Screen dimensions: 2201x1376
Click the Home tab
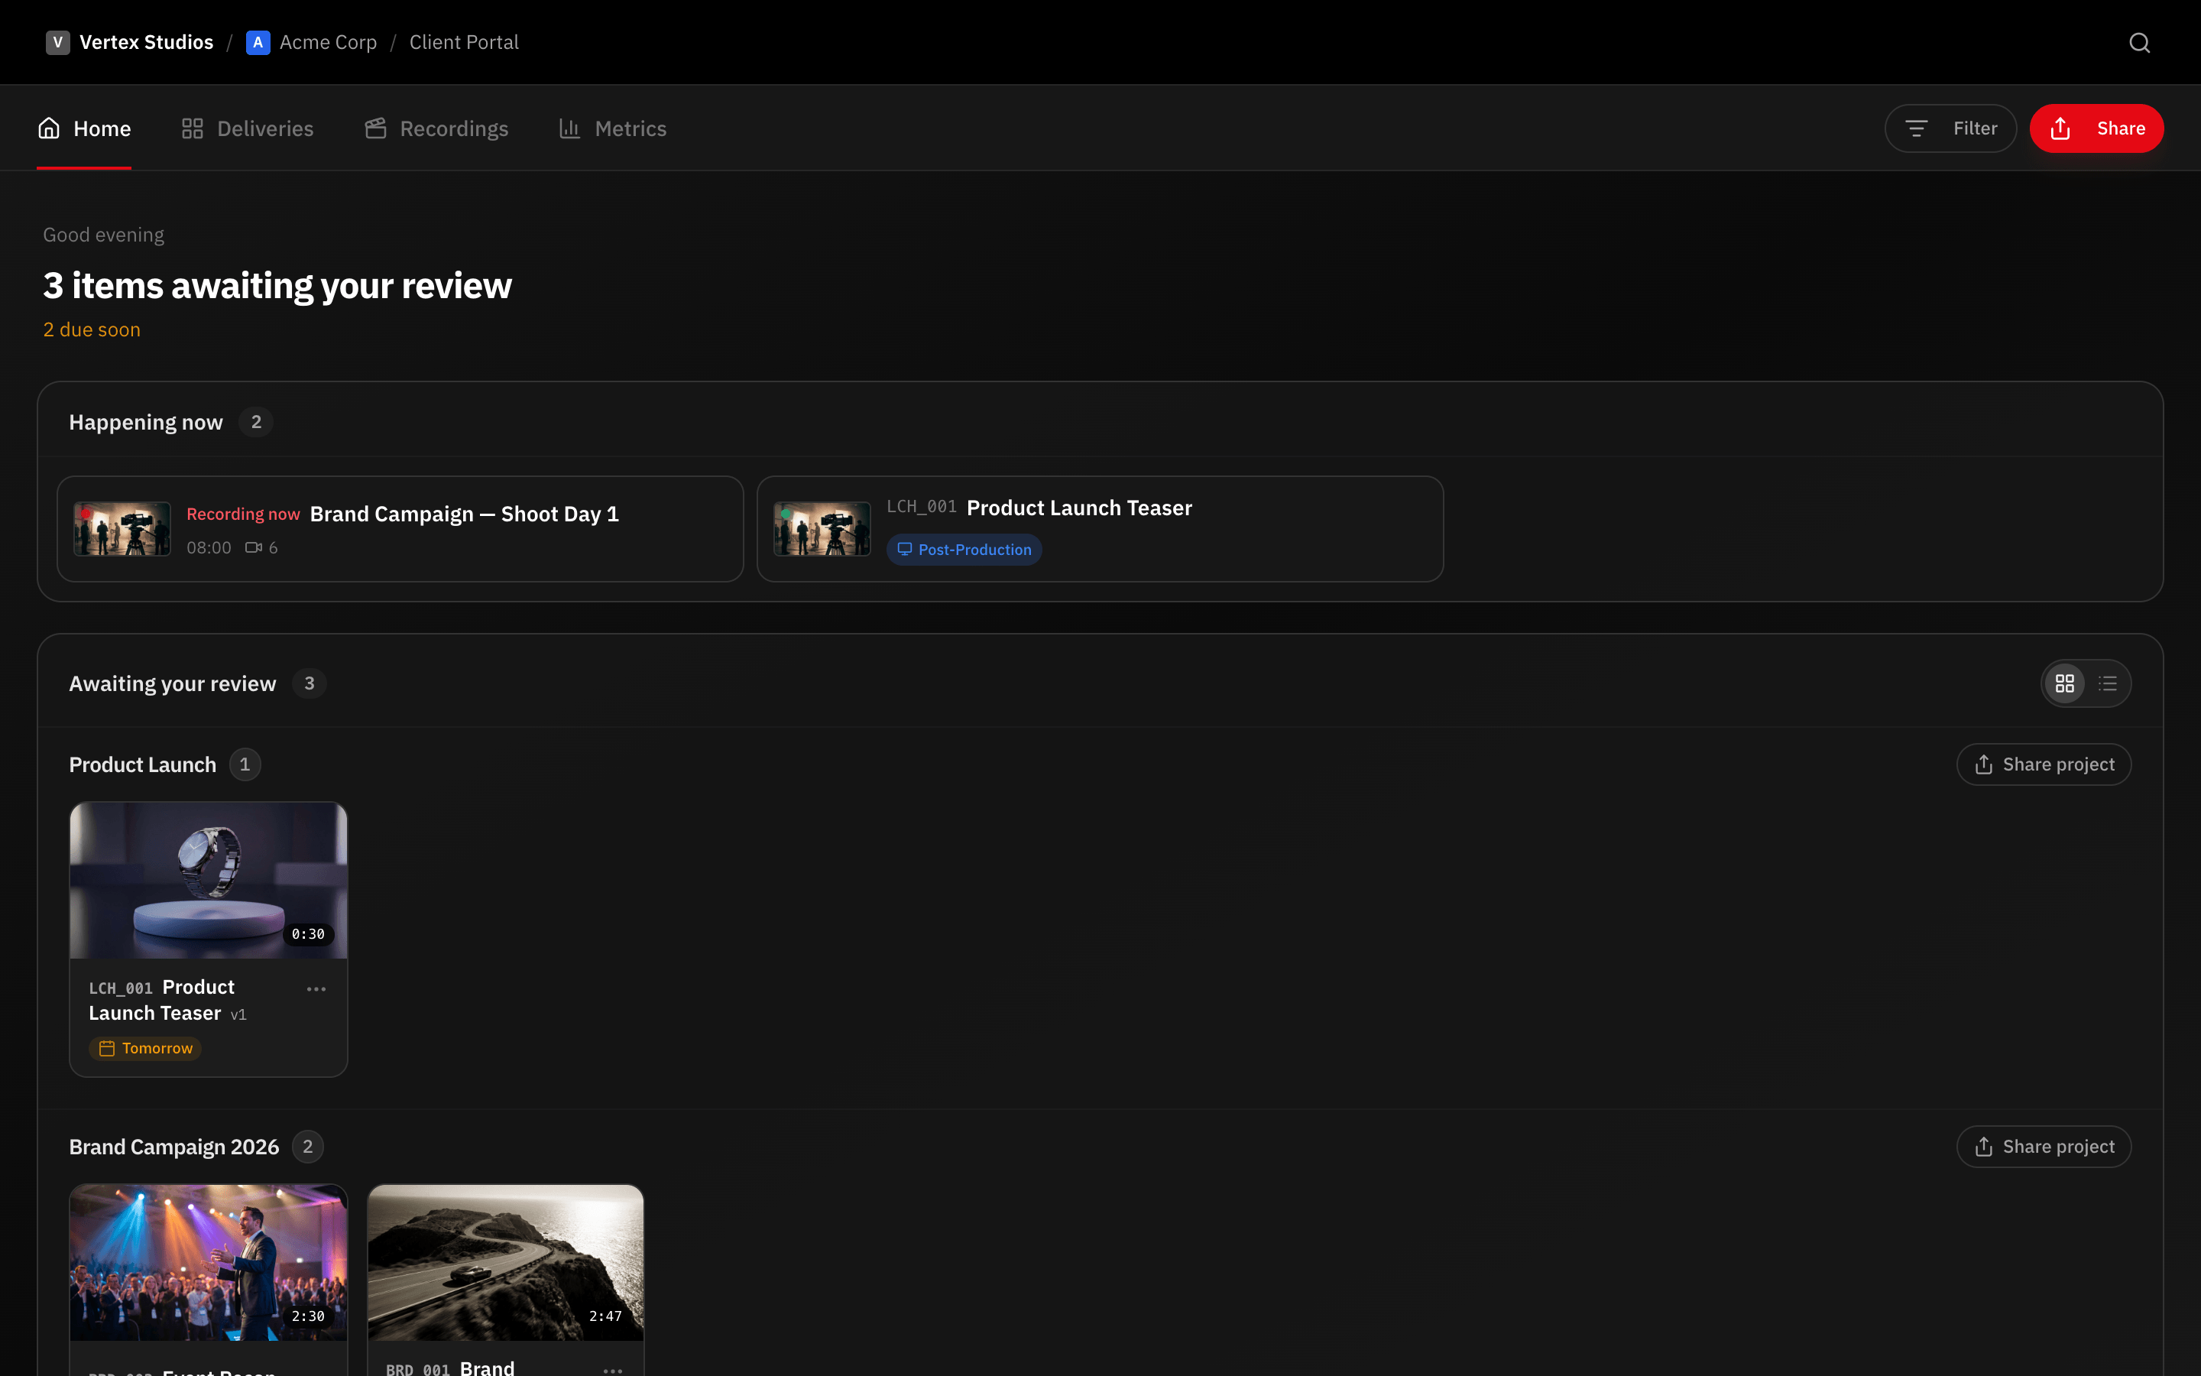click(85, 128)
